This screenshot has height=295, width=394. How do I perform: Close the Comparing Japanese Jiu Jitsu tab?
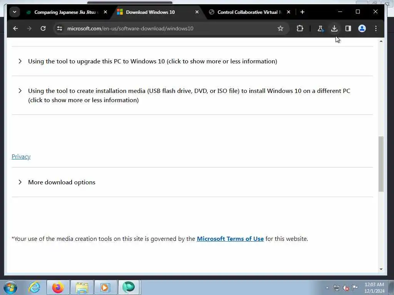point(105,12)
